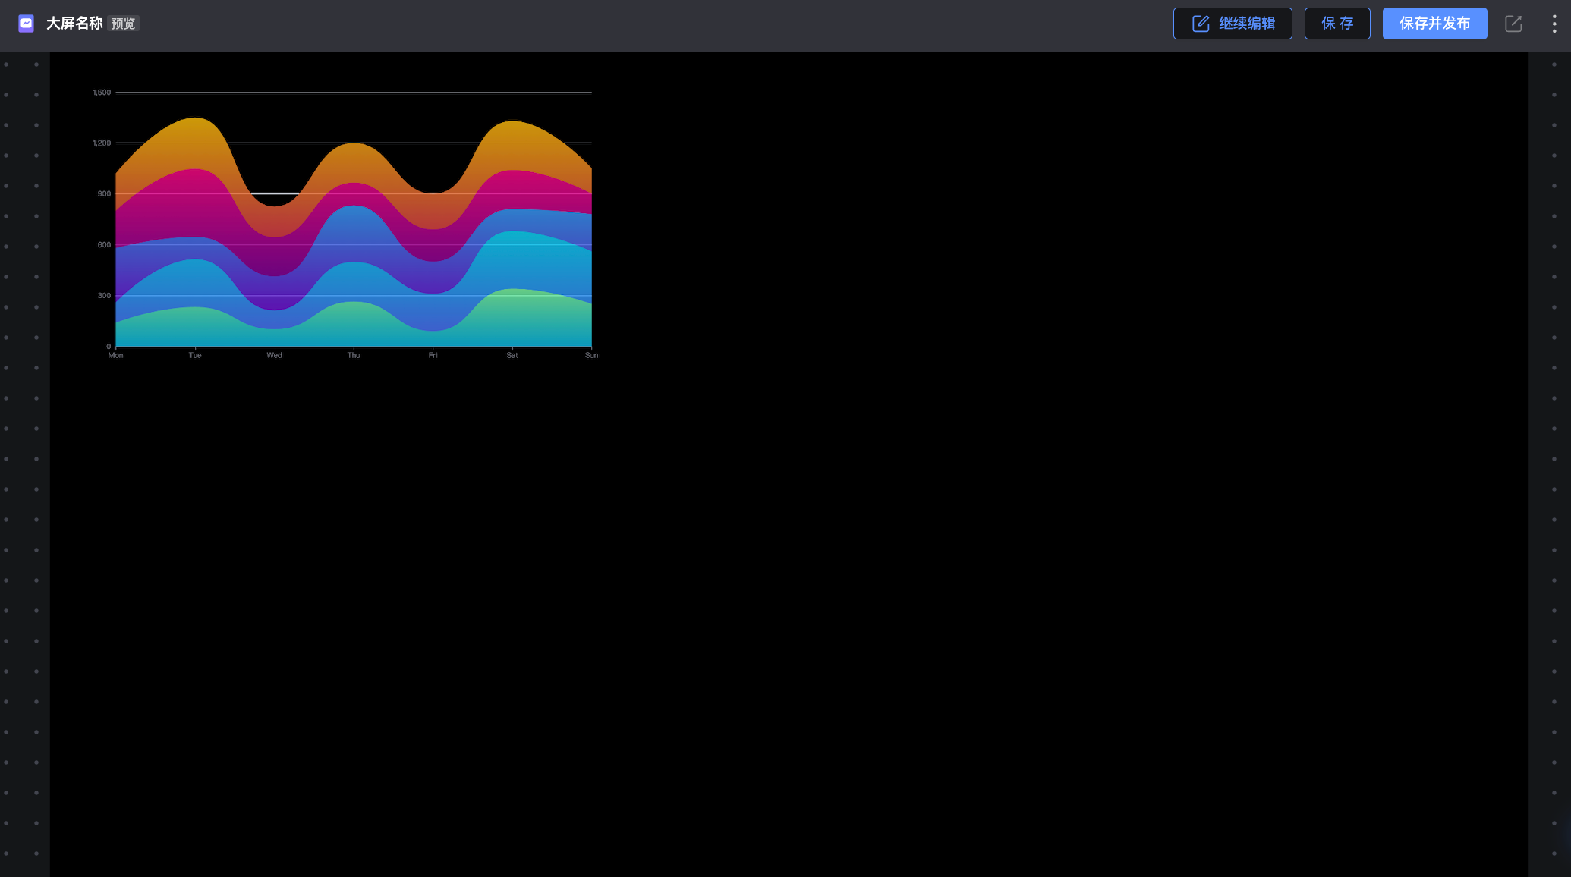The image size is (1571, 877).
Task: Click the Fri x-axis label
Action: pyautogui.click(x=433, y=355)
